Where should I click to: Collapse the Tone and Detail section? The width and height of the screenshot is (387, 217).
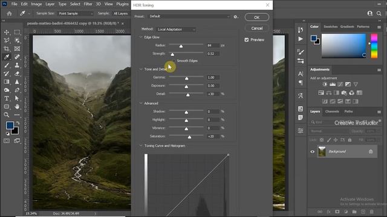(141, 69)
